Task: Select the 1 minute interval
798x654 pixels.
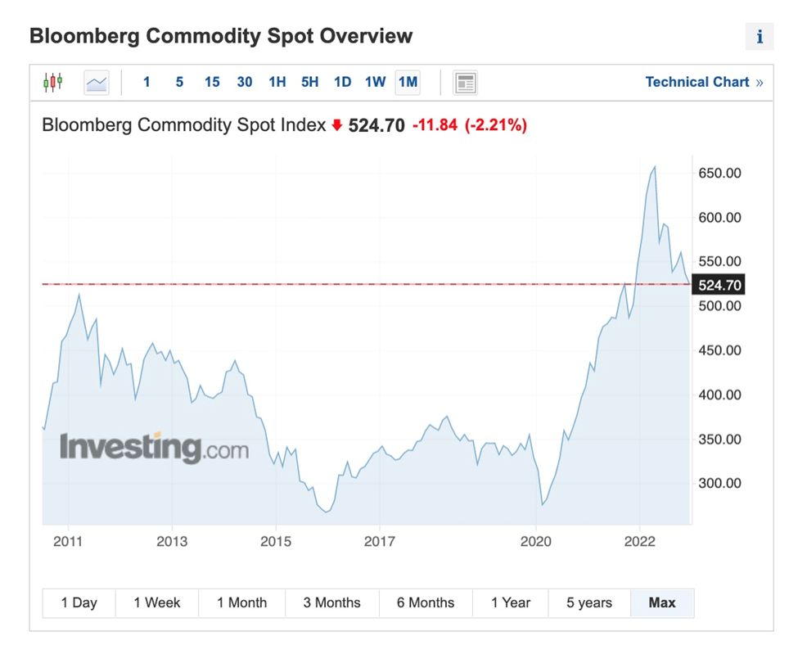Action: 147,82
